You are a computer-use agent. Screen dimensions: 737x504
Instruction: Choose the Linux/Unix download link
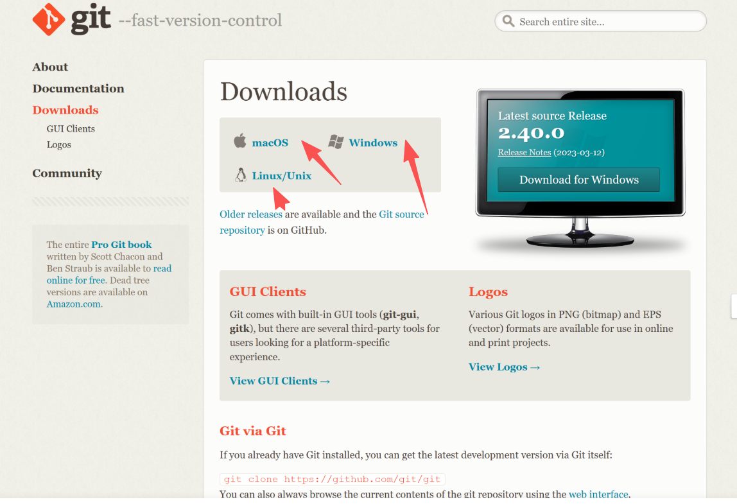(282, 176)
